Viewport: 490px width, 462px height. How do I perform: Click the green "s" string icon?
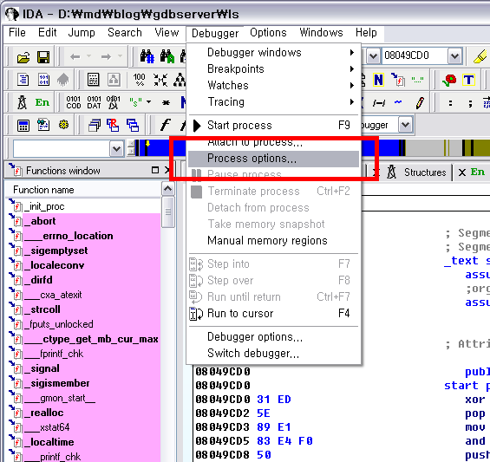tap(135, 101)
